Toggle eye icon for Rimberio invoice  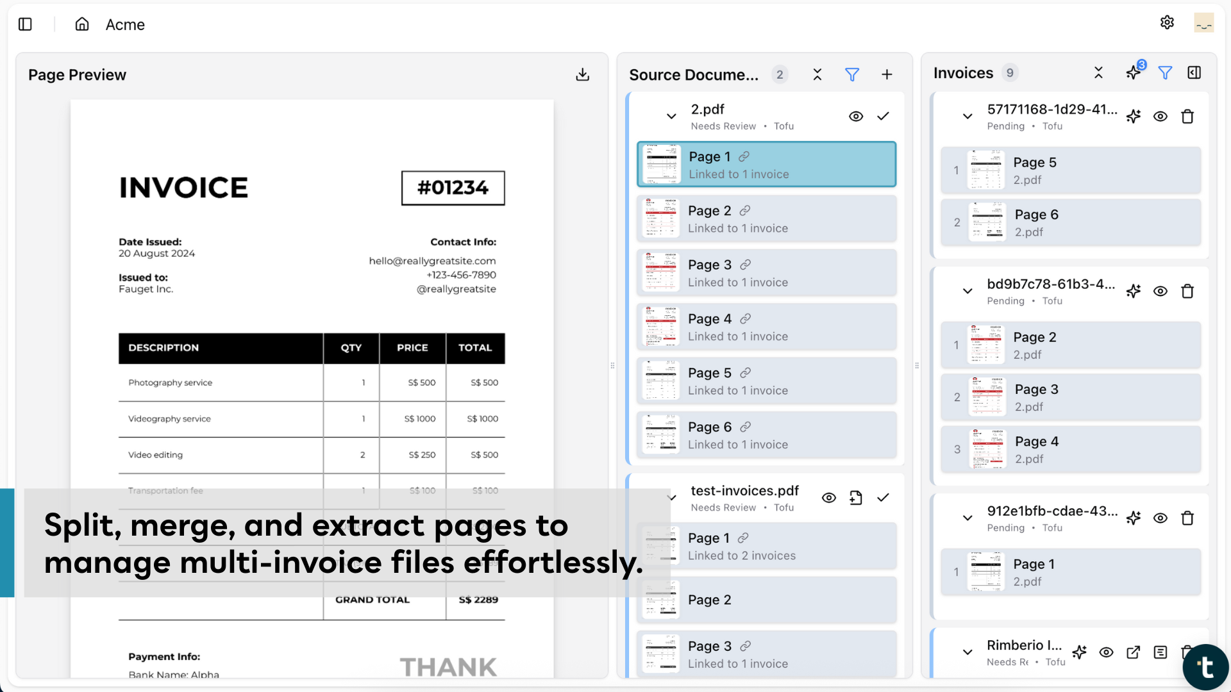[1107, 652]
